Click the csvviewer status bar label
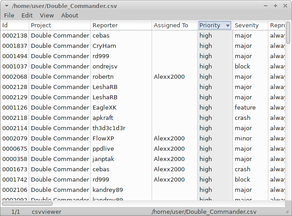Screen dimensions: 292x216 point(47,212)
